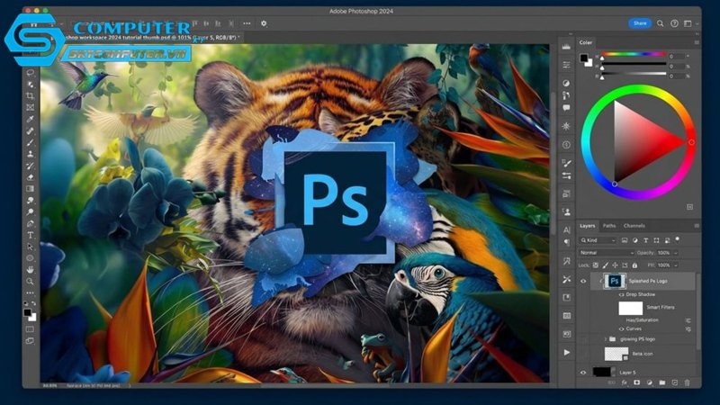Open the workspace switcher dropdown
The height and width of the screenshot is (405, 720).
[x=690, y=23]
